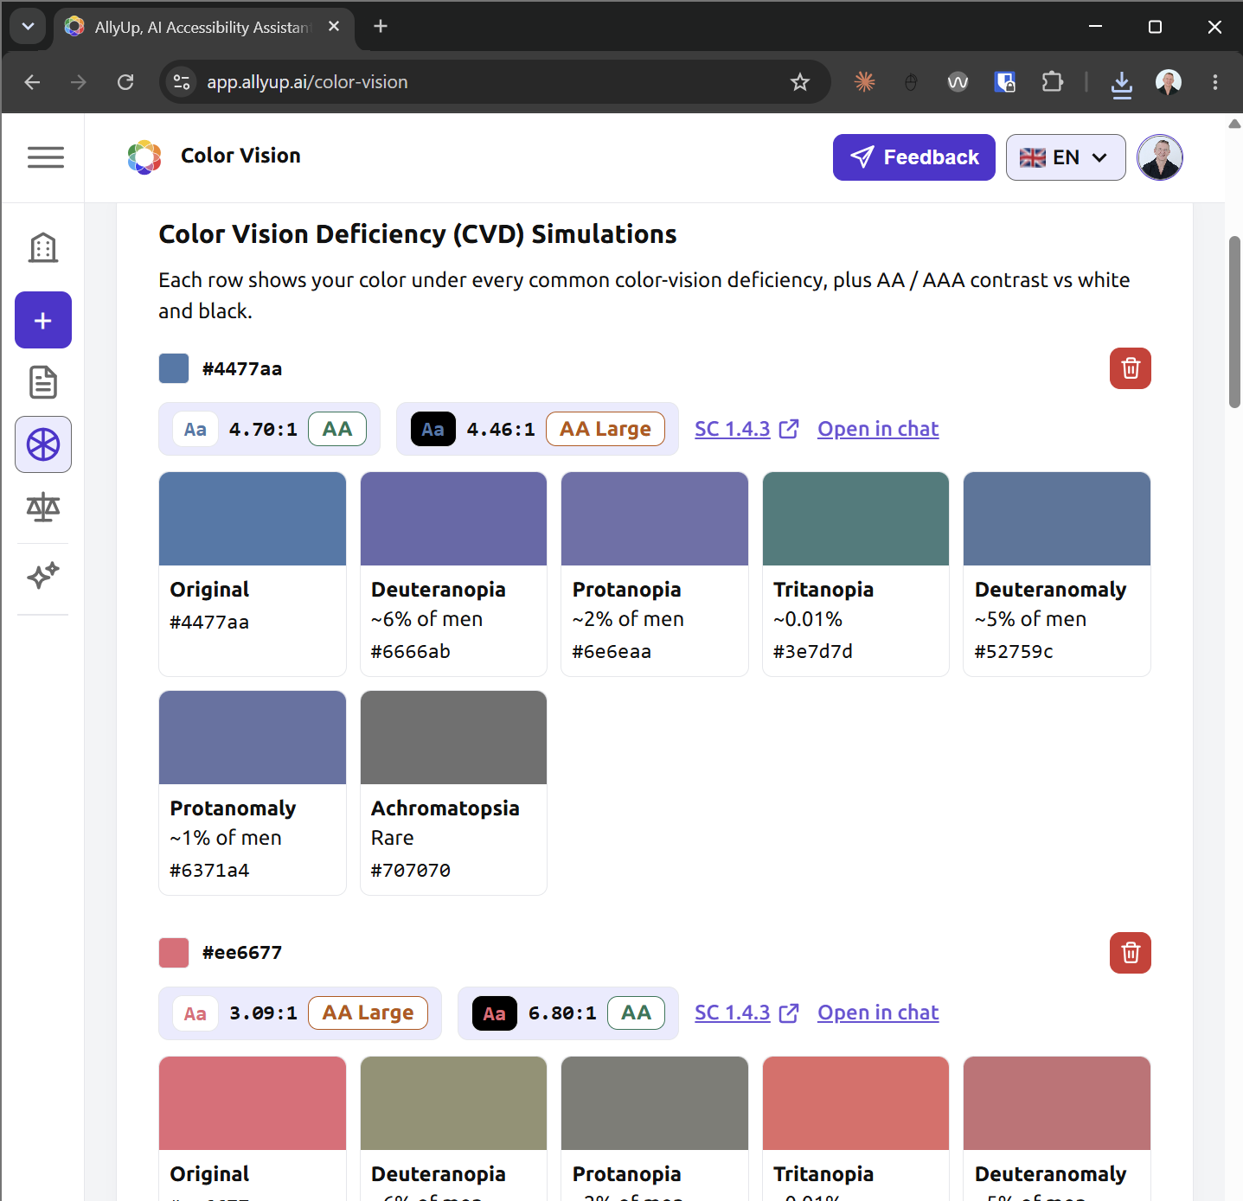Select the Achromatopsia #707070 swatch
Viewport: 1243px width, 1201px height.
[453, 793]
